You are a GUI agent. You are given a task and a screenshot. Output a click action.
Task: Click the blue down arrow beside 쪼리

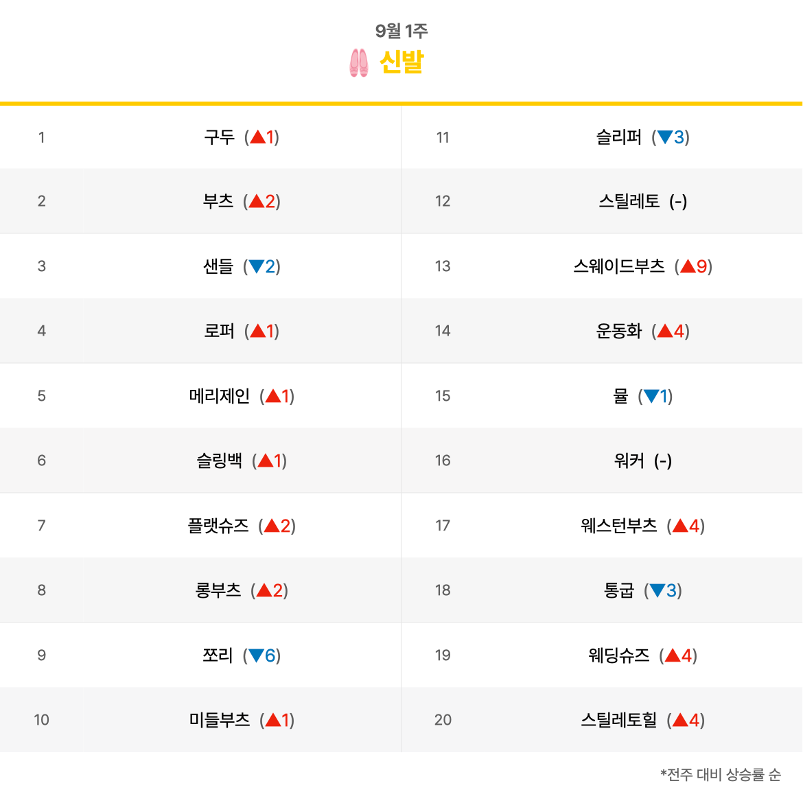click(257, 655)
